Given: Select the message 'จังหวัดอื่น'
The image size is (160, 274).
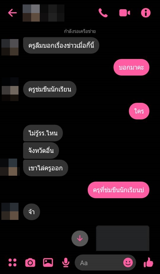Looking at the screenshot, I should click(41, 150).
